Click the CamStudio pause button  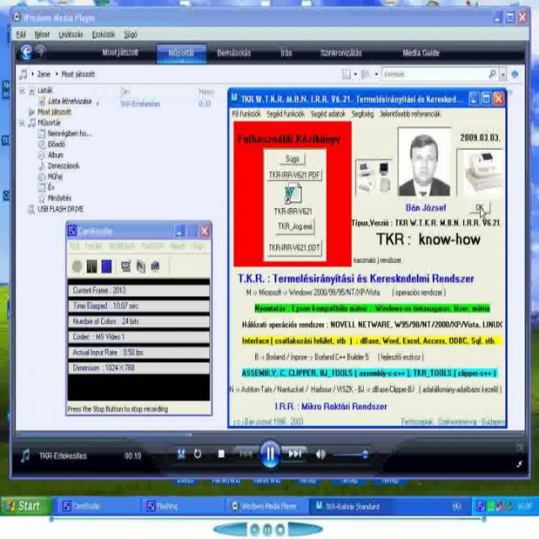pyautogui.click(x=92, y=266)
